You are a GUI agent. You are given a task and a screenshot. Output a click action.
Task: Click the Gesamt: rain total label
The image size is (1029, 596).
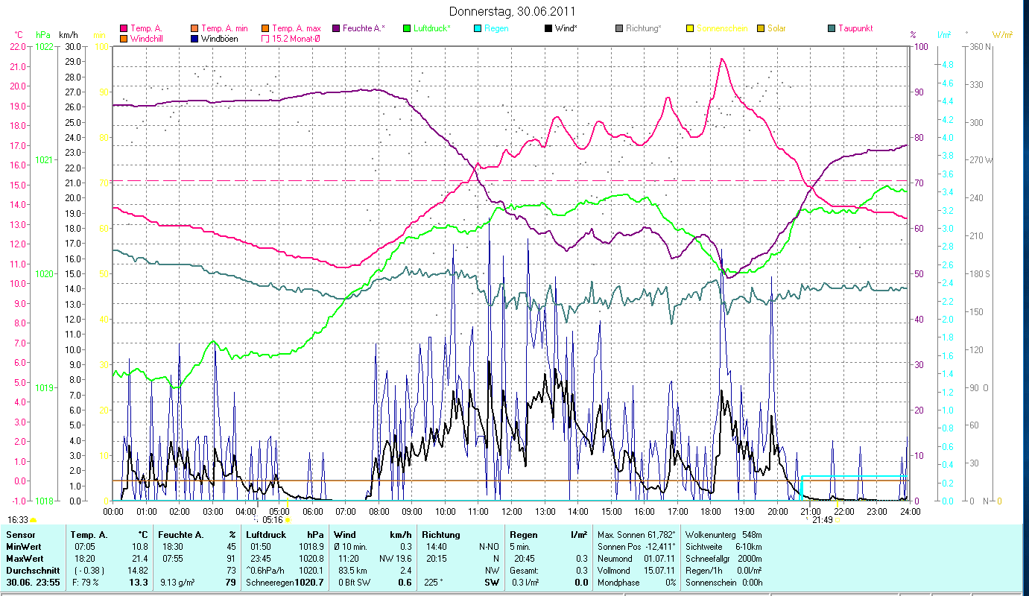click(x=525, y=571)
